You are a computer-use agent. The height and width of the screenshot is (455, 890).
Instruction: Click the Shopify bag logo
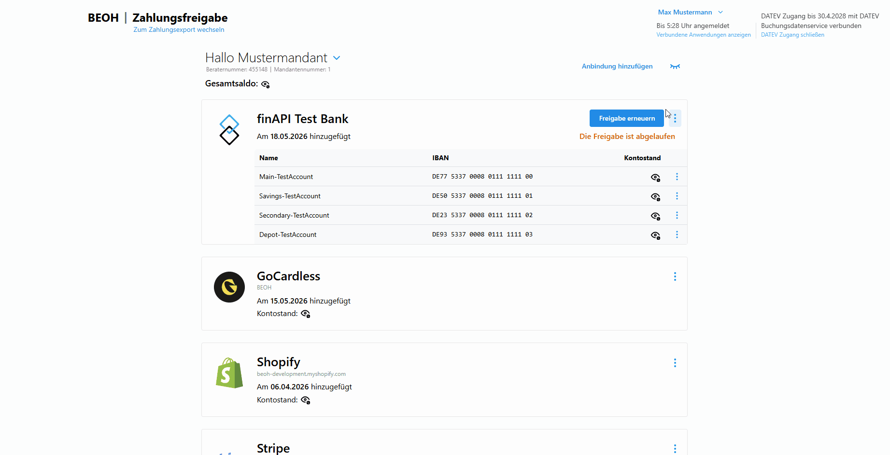[229, 373]
